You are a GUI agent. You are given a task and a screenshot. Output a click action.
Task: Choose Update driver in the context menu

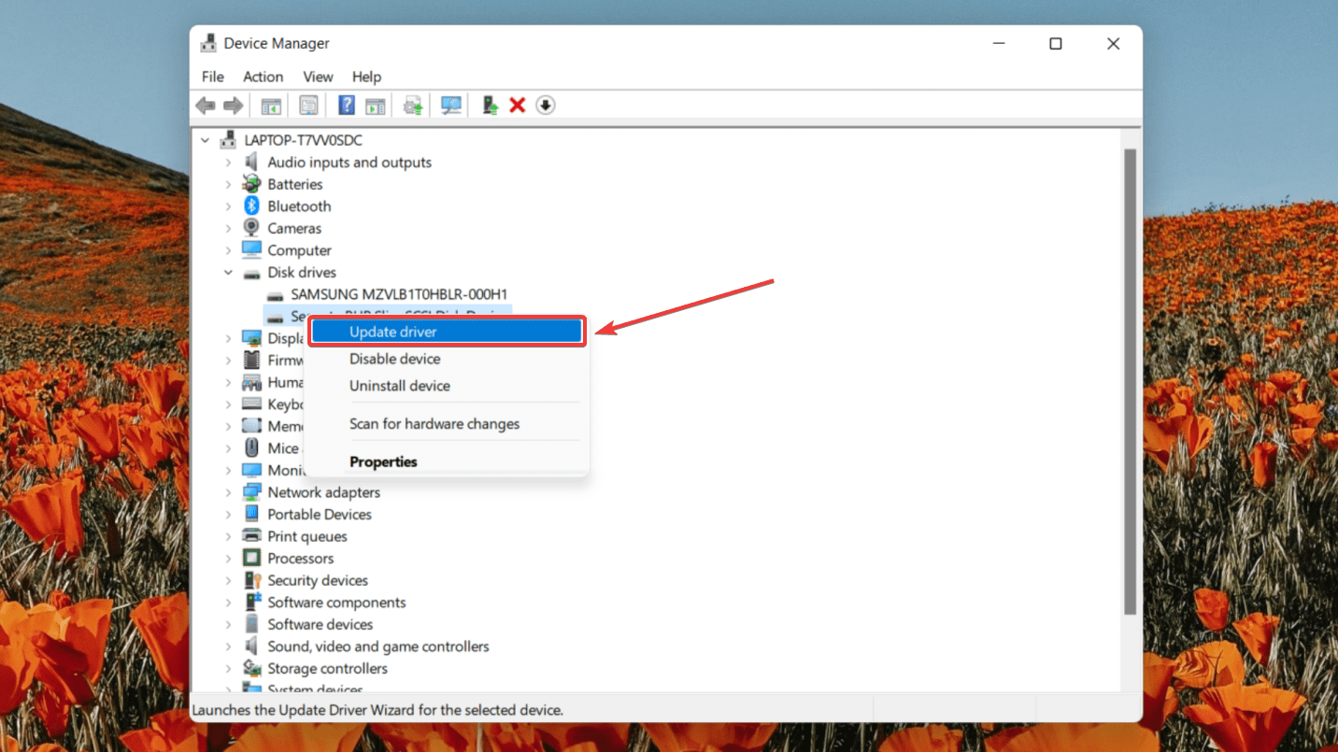pyautogui.click(x=447, y=332)
